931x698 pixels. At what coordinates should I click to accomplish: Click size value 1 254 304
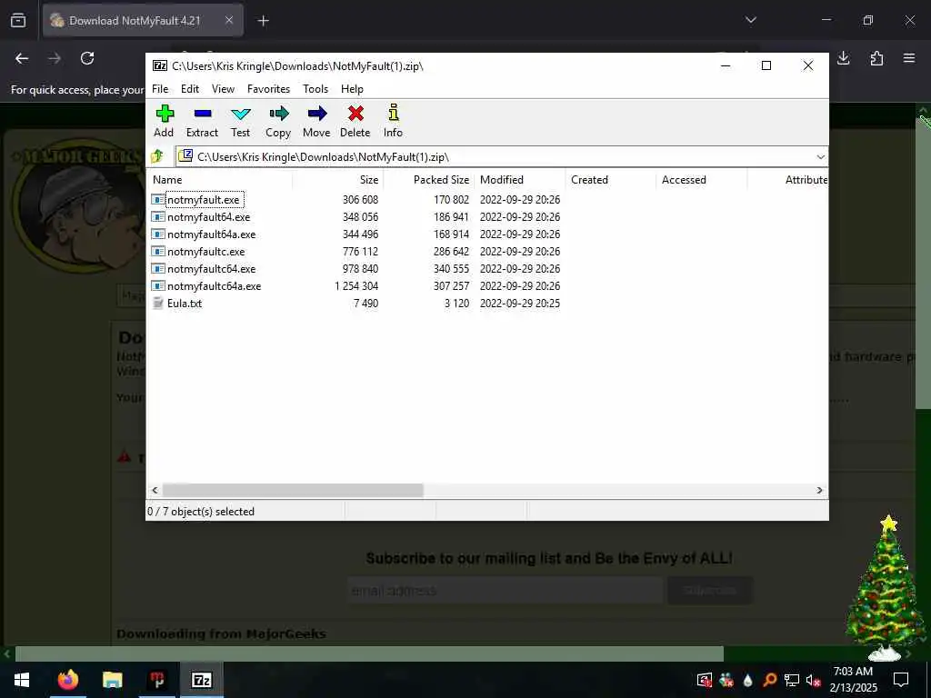[x=356, y=285]
